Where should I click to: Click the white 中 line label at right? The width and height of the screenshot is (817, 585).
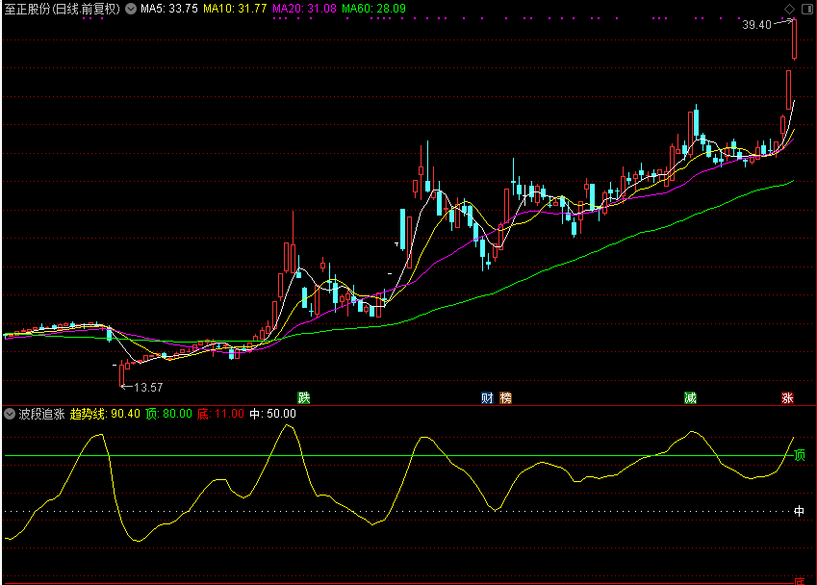799,511
